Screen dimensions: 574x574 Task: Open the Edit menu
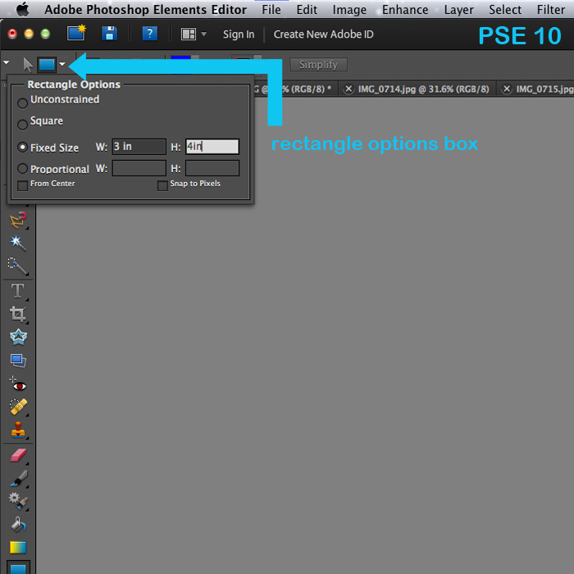307,10
